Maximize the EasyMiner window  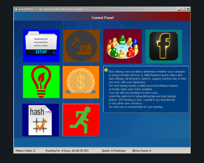(x=183, y=9)
